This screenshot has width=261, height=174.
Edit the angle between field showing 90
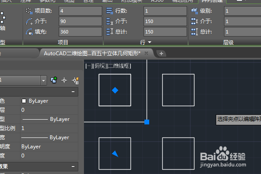click(80, 21)
